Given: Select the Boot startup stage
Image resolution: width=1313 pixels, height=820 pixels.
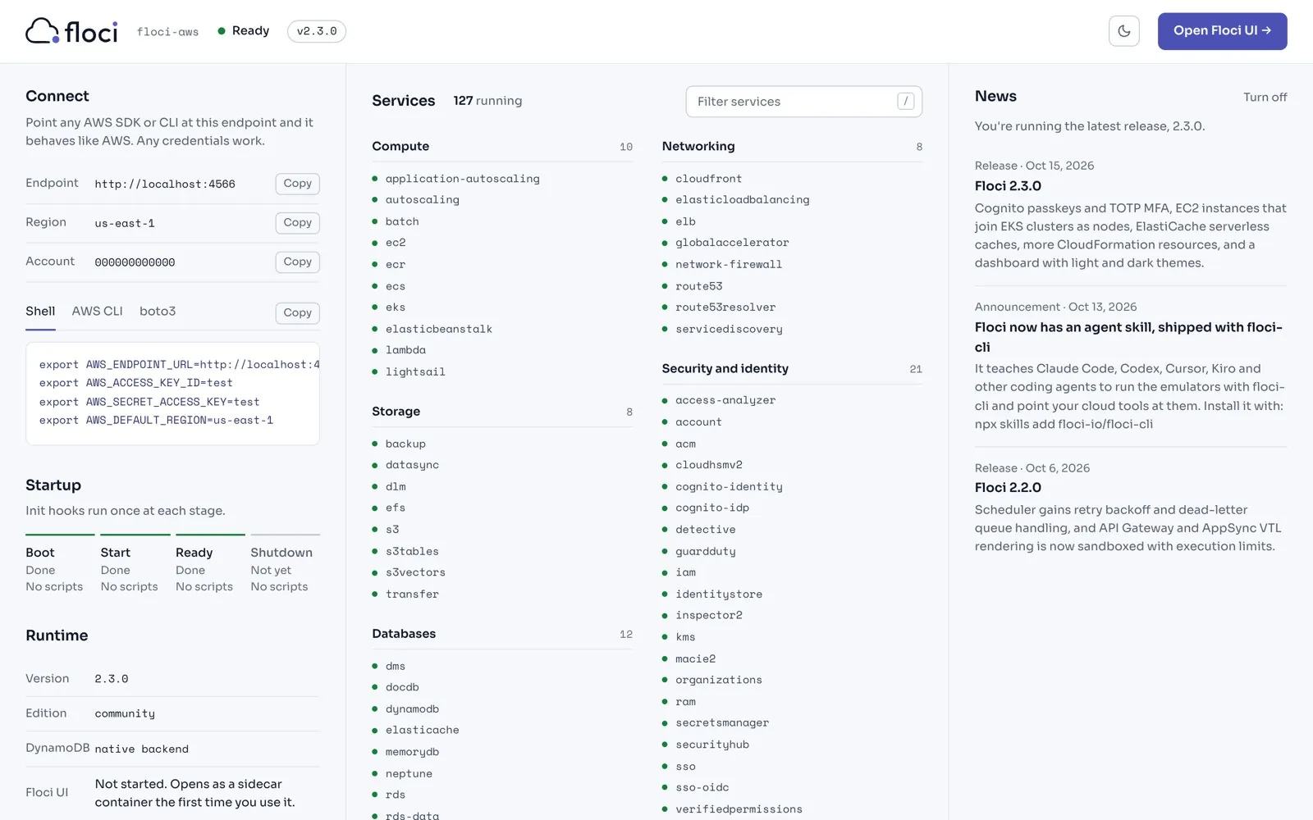Looking at the screenshot, I should [x=60, y=564].
